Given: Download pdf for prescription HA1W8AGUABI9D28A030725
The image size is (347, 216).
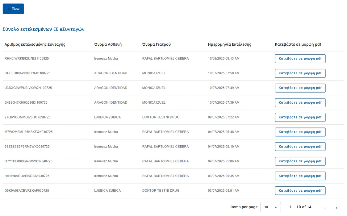Looking at the screenshot, I should 300,176.
